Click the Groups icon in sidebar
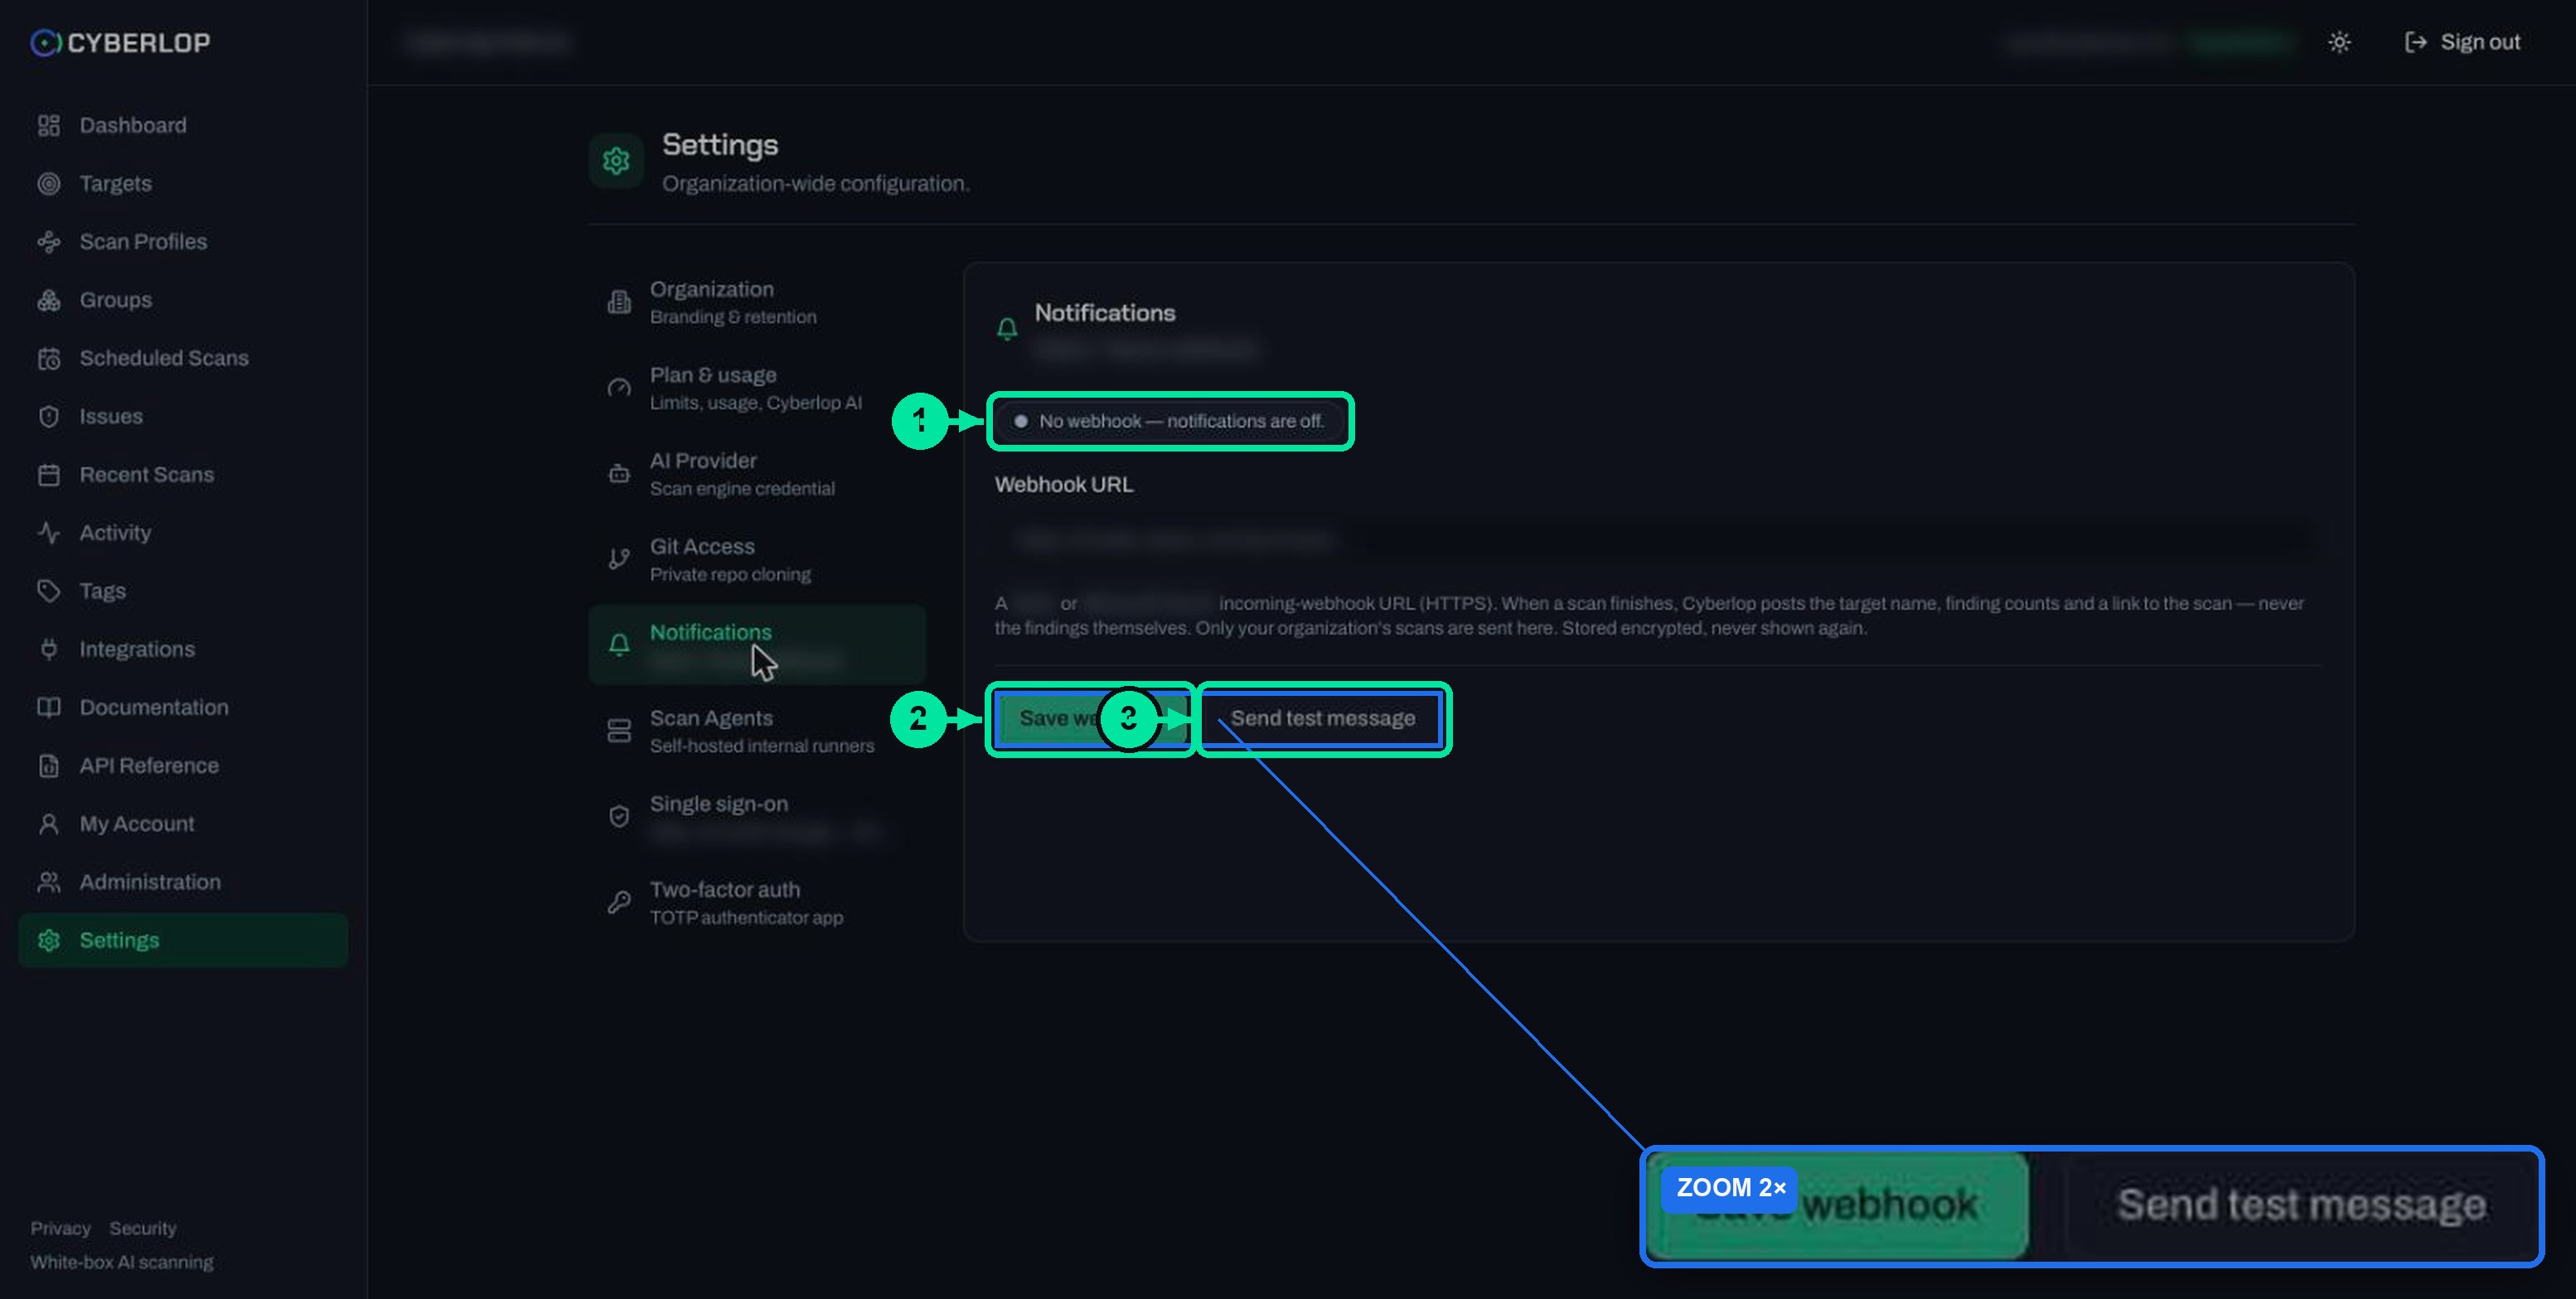This screenshot has width=2576, height=1299. 48,300
